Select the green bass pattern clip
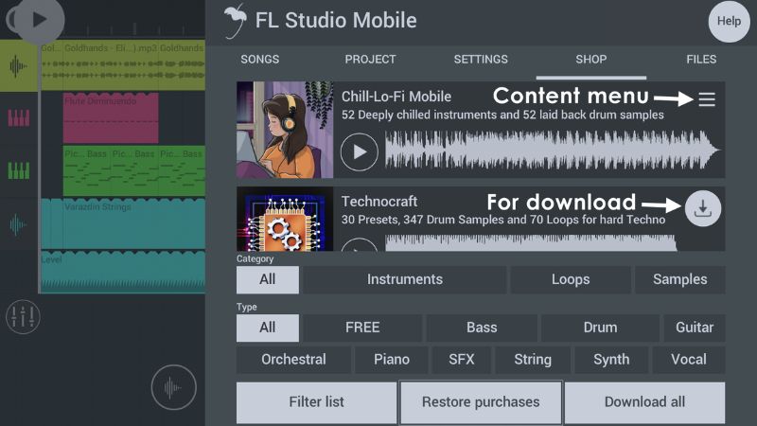This screenshot has width=757, height=426. 133,170
